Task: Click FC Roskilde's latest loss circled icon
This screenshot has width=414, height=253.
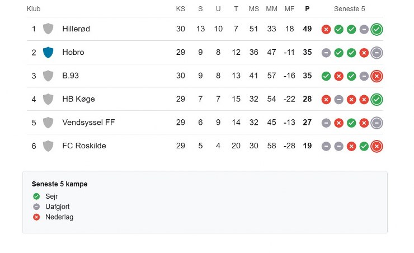Action: 377,146
